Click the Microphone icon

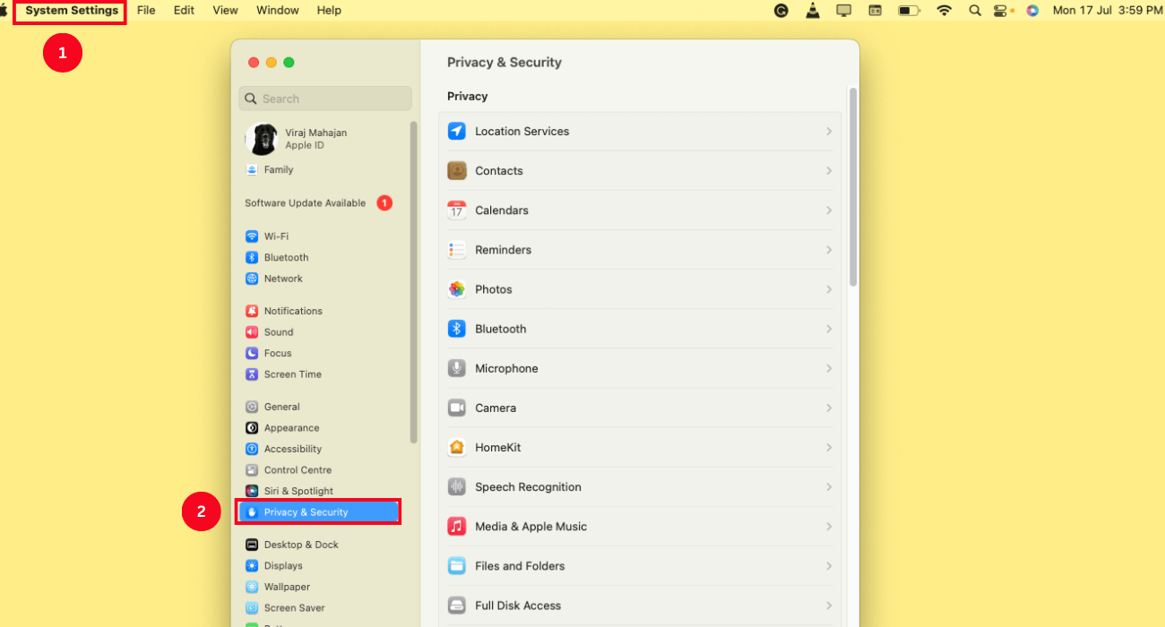click(457, 368)
